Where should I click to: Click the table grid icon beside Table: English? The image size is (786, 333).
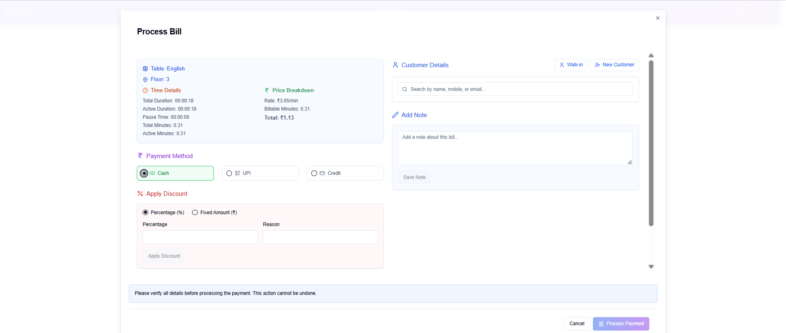click(x=145, y=69)
